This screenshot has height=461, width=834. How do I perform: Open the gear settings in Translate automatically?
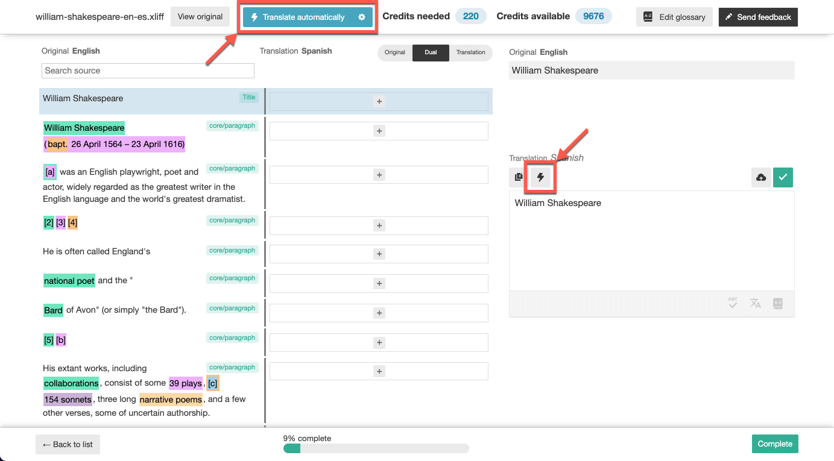[x=362, y=17]
